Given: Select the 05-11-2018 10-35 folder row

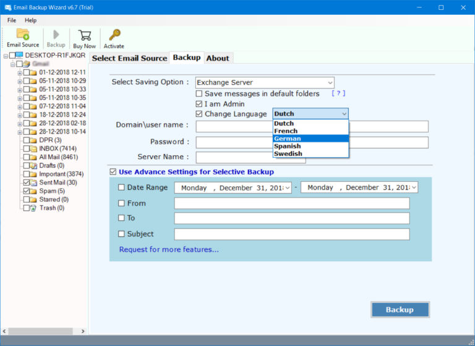Looking at the screenshot, I should pyautogui.click(x=62, y=98).
